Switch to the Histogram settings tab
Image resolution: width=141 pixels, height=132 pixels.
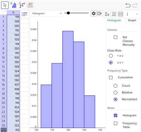(x=114, y=20)
